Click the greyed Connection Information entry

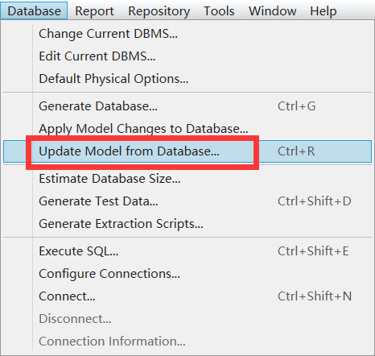[187, 342]
